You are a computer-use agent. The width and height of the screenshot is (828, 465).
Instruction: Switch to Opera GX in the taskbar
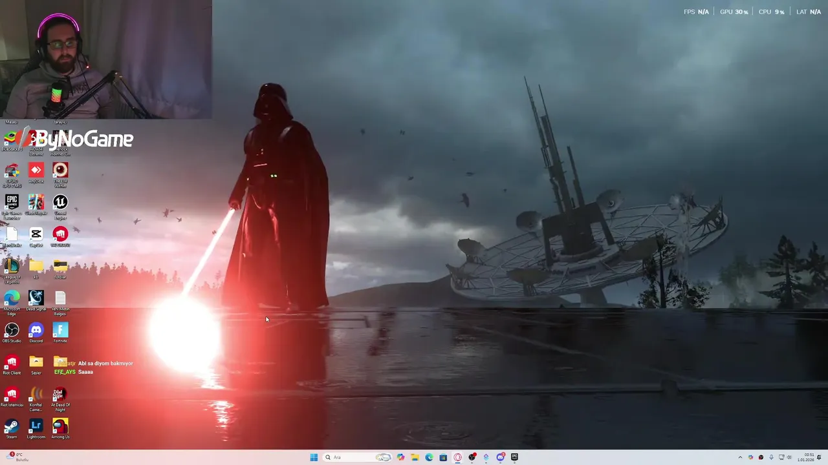tap(457, 457)
